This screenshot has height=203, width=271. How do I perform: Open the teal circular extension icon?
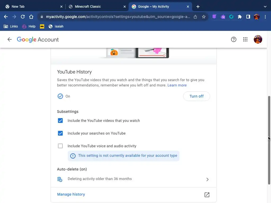(x=231, y=17)
